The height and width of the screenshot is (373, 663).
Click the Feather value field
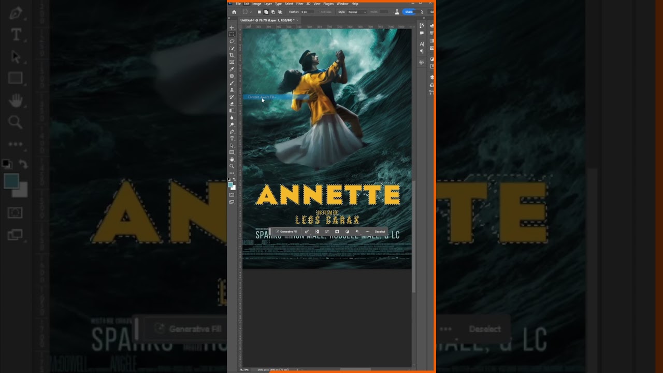(x=307, y=12)
